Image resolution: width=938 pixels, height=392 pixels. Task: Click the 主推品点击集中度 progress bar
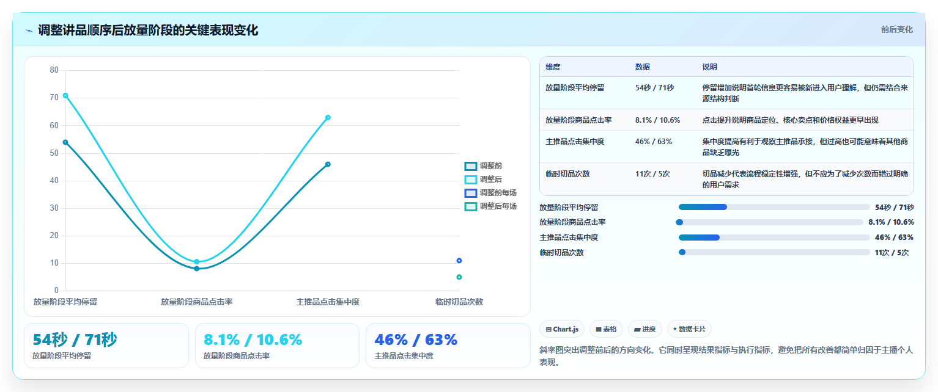pyautogui.click(x=774, y=238)
